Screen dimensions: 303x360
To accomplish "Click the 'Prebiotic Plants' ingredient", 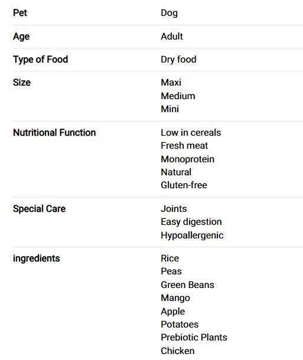I will [194, 338].
